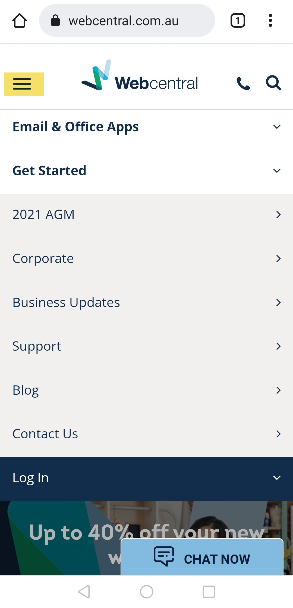The image size is (293, 608).
Task: Tap the webcentral.com.au address bar
Action: click(127, 21)
